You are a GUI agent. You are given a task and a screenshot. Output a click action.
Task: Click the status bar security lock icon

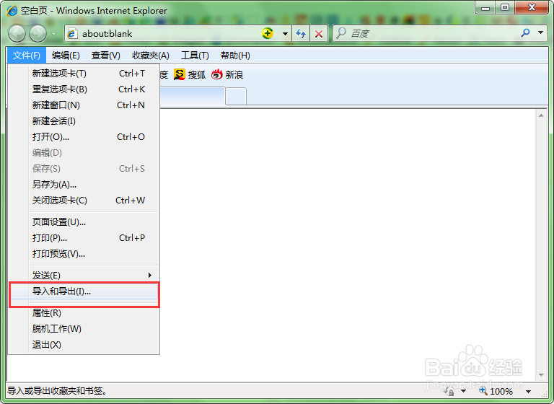(449, 391)
